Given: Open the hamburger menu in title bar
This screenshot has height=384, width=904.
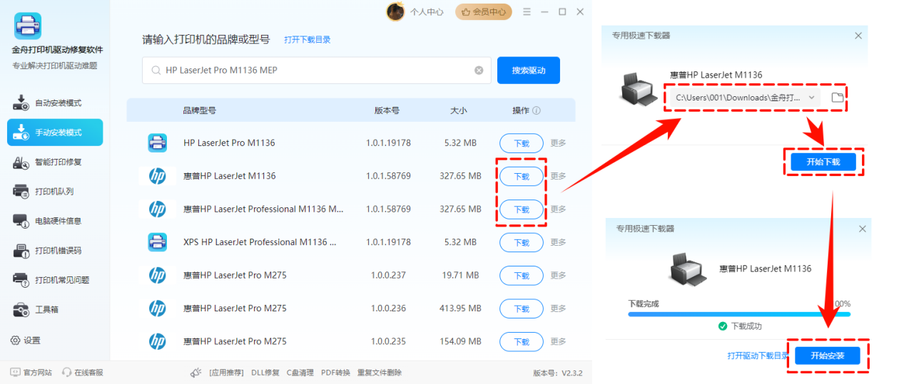Looking at the screenshot, I should coord(527,12).
